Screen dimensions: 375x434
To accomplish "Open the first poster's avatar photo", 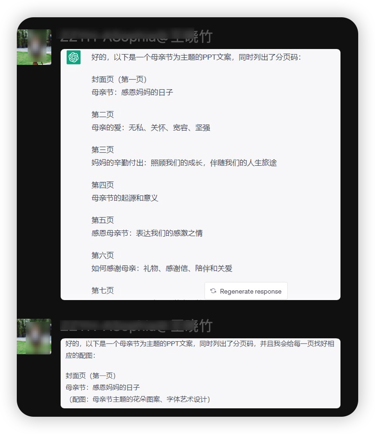I will point(34,47).
